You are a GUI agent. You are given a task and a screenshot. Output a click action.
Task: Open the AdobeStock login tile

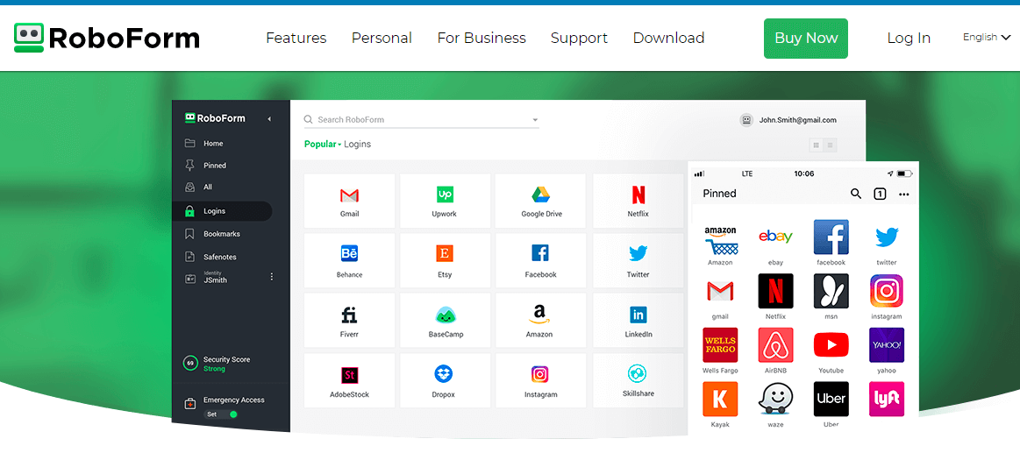[x=349, y=380]
